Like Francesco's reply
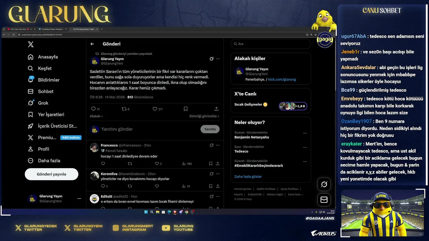 click(157, 164)
